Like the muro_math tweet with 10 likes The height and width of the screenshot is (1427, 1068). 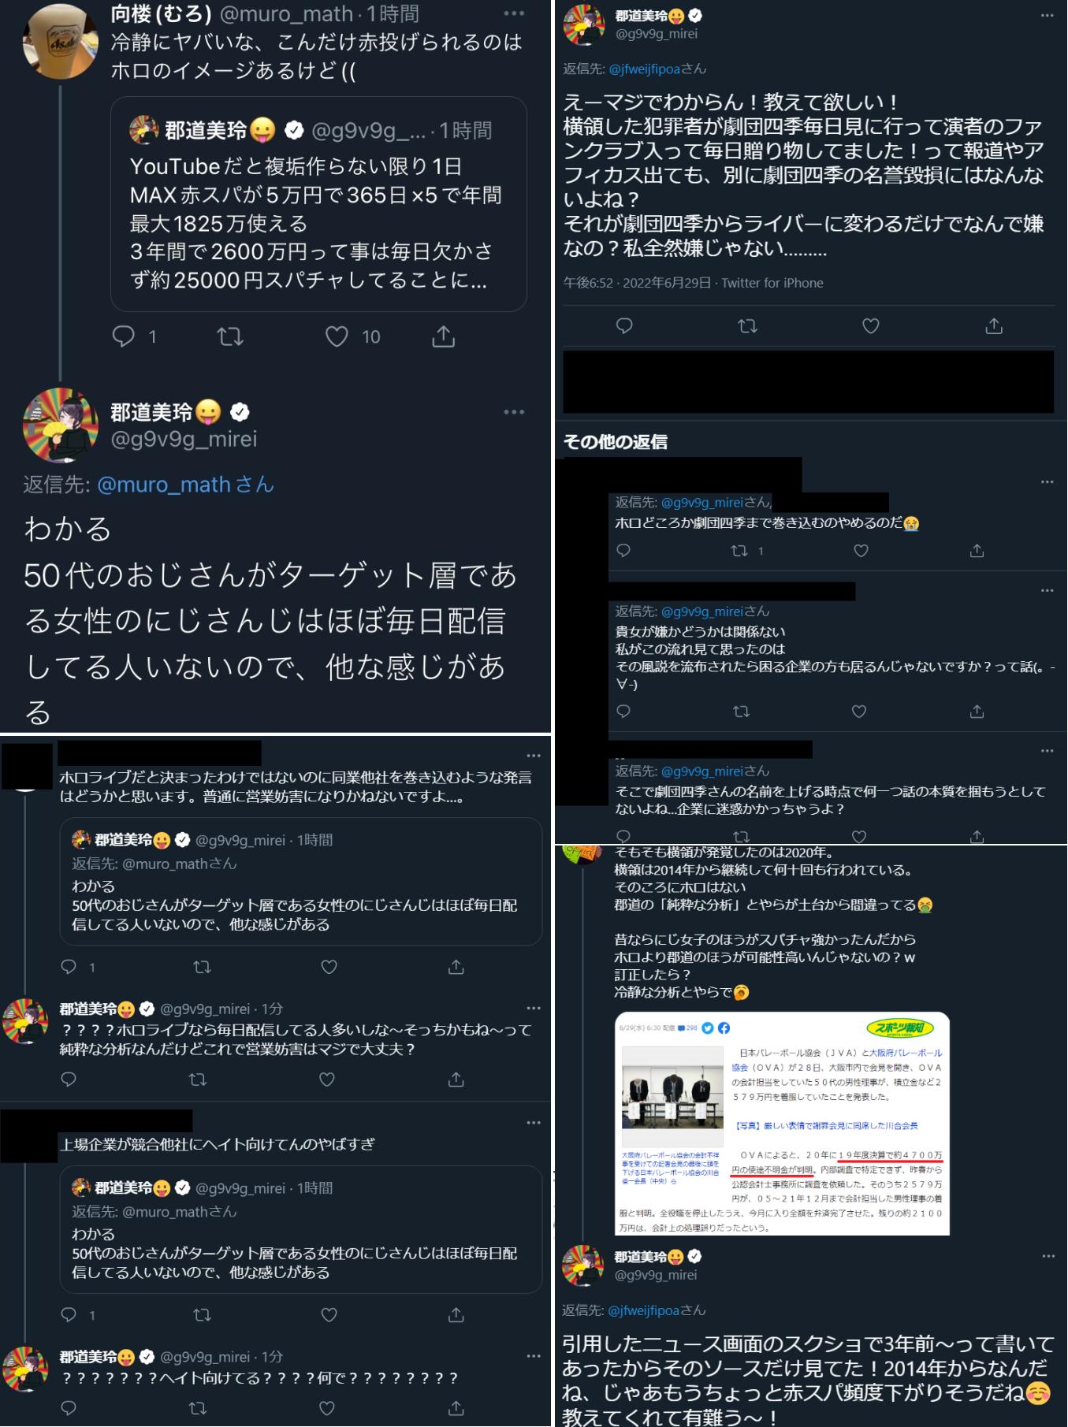tap(337, 336)
